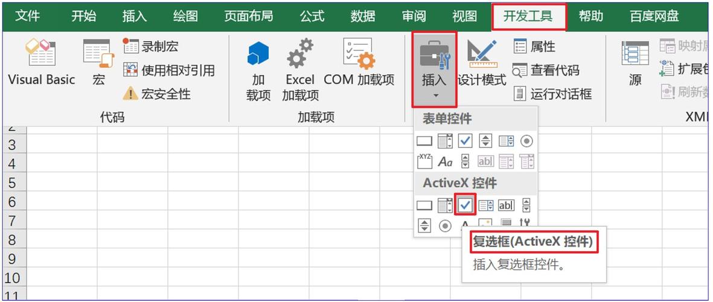Open 宏安全性 macro security settings
713x302 pixels.
157,94
